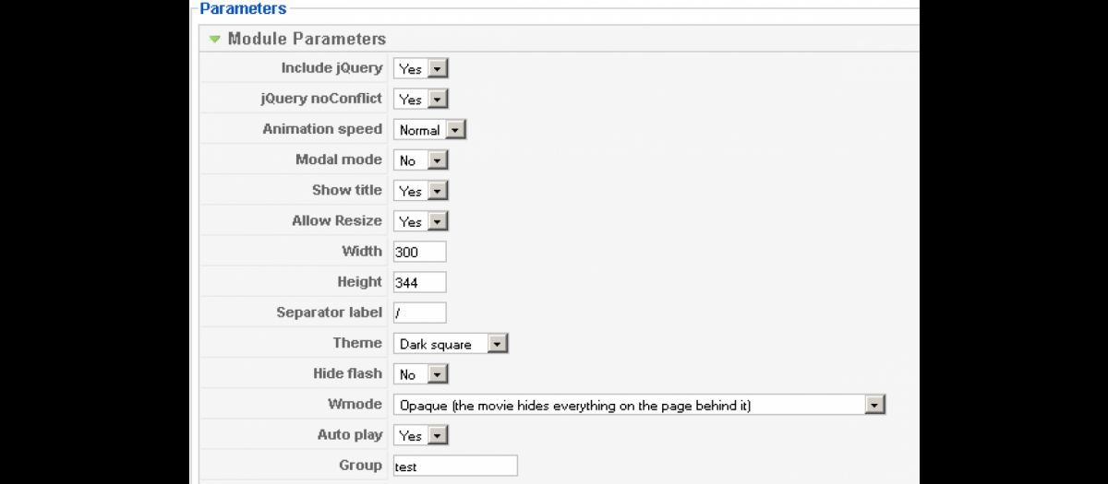Click the Parameters legend title
The width and height of the screenshot is (1108, 484).
coord(243,8)
